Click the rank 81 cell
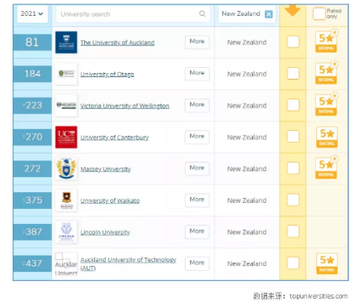The image size is (364, 307). (33, 42)
